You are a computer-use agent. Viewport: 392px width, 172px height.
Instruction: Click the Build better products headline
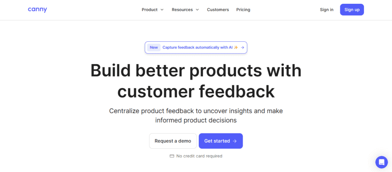[196, 81]
